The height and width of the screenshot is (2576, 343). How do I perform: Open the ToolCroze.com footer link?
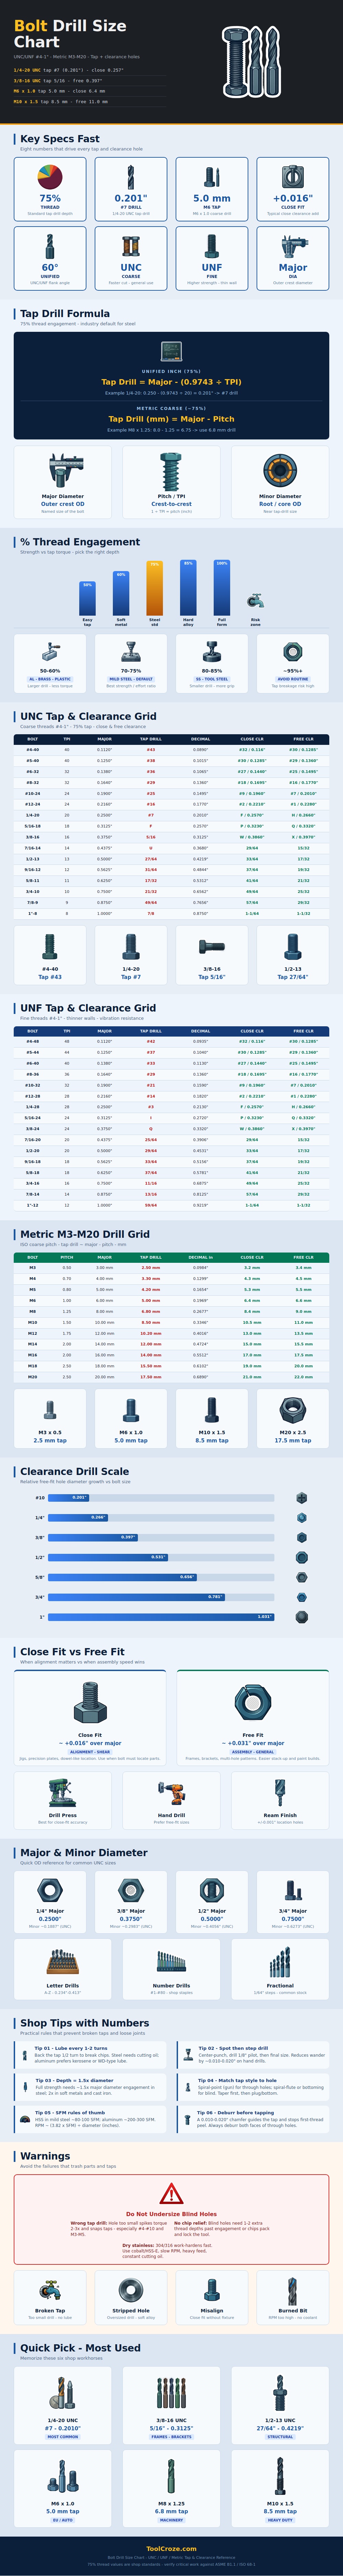point(171,2549)
